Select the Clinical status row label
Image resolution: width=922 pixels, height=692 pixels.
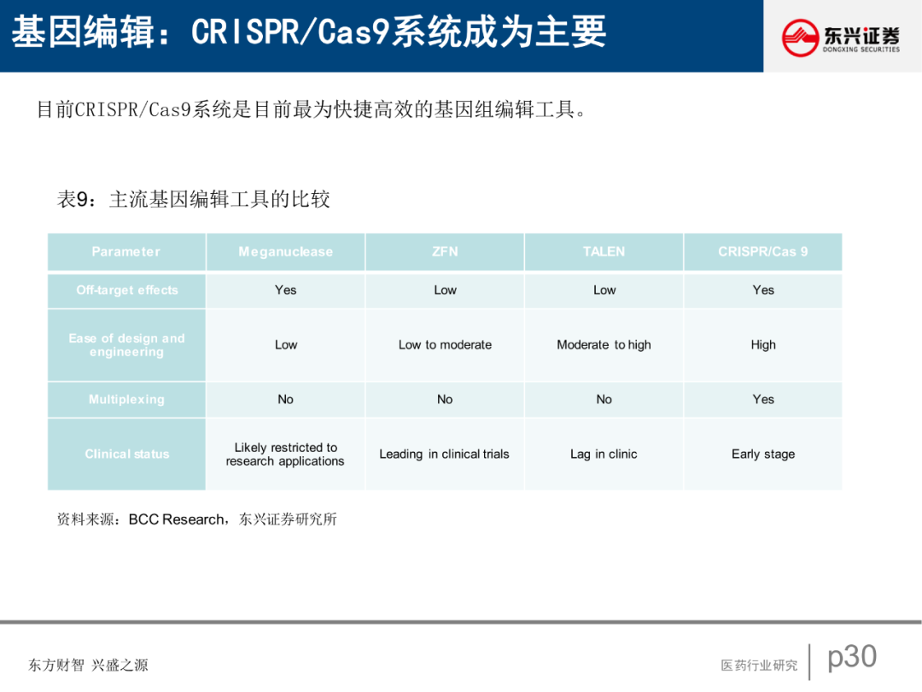point(126,454)
